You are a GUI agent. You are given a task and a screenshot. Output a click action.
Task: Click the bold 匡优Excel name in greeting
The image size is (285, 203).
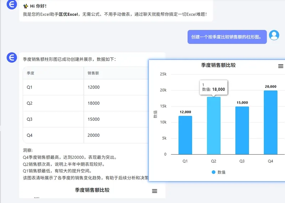click(x=68, y=14)
